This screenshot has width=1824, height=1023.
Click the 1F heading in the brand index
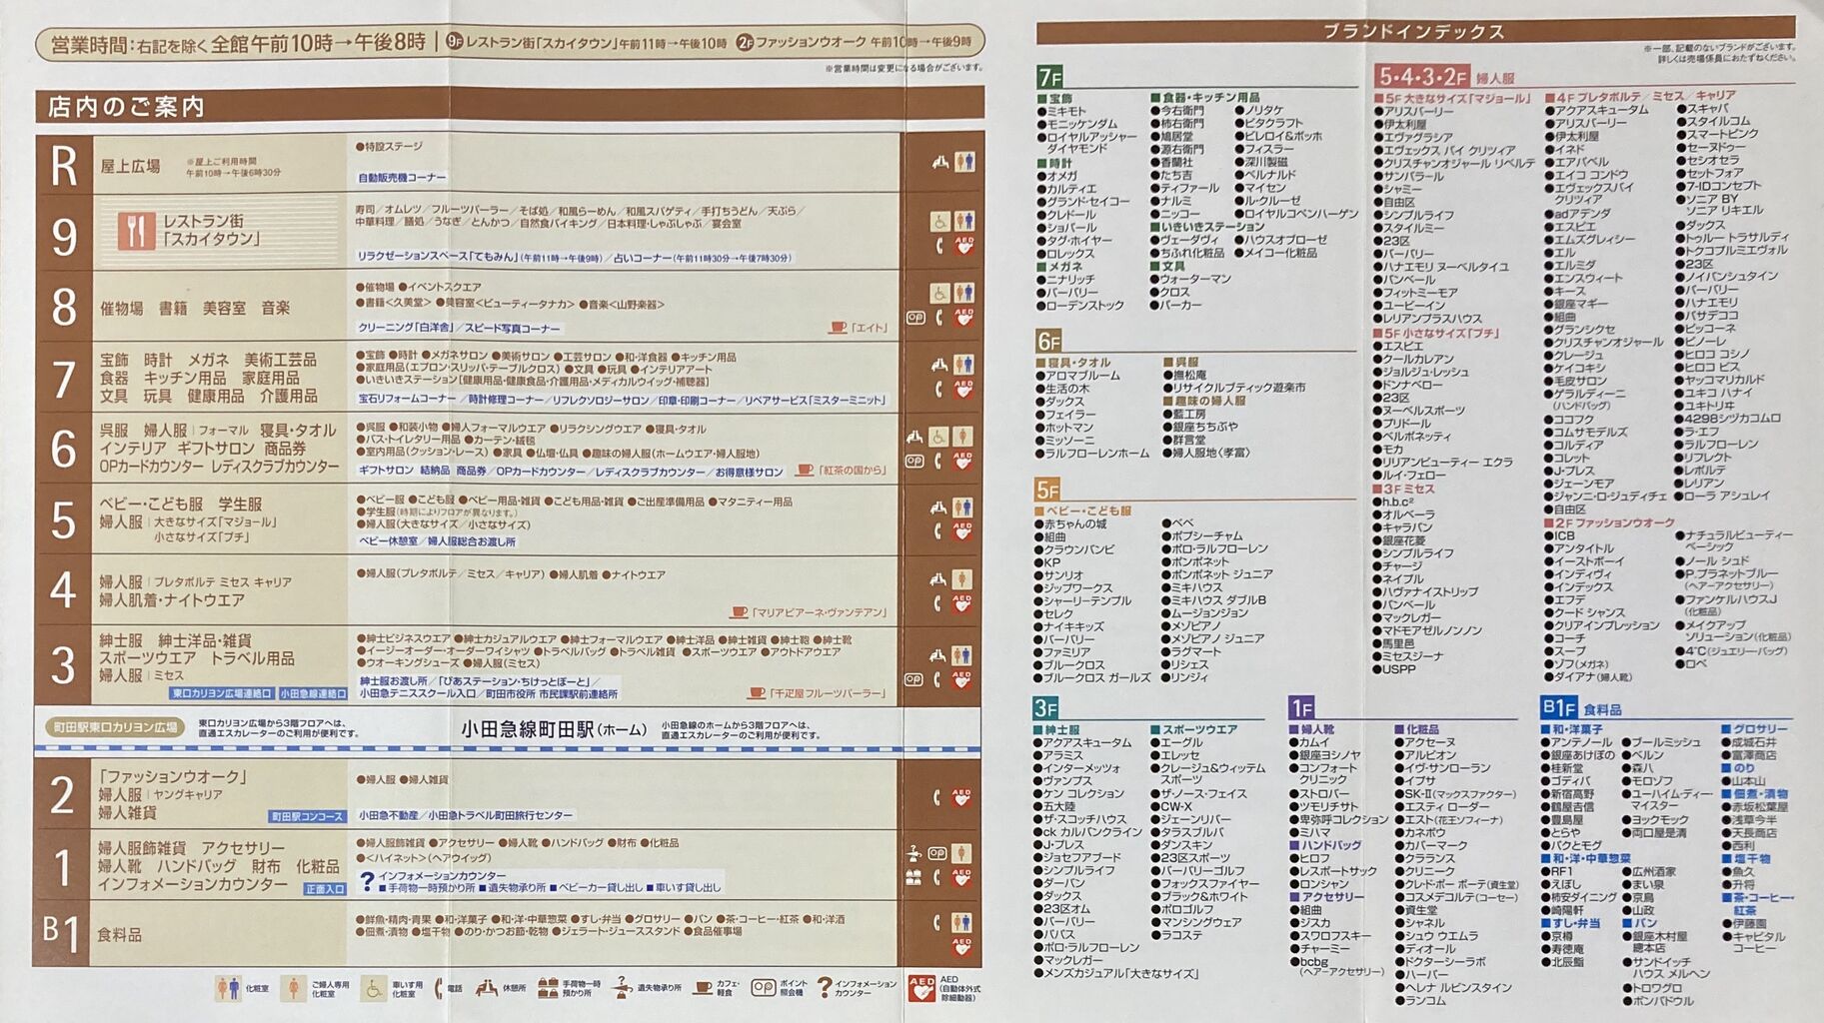click(1301, 708)
